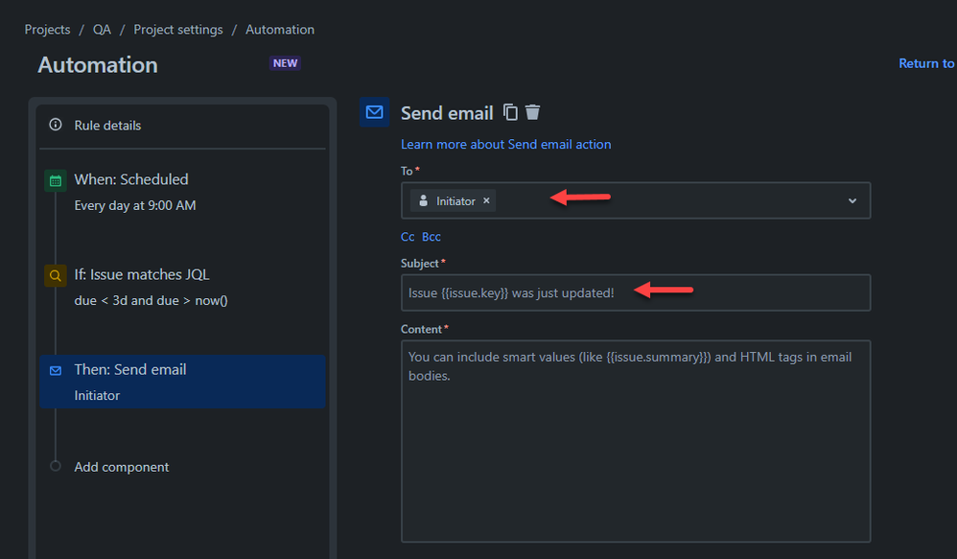
Task: Click the Cc link to add recipients
Action: coord(408,236)
